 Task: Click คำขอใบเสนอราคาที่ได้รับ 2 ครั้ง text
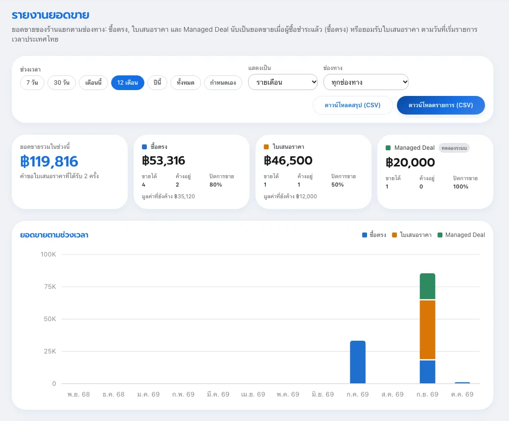[59, 176]
